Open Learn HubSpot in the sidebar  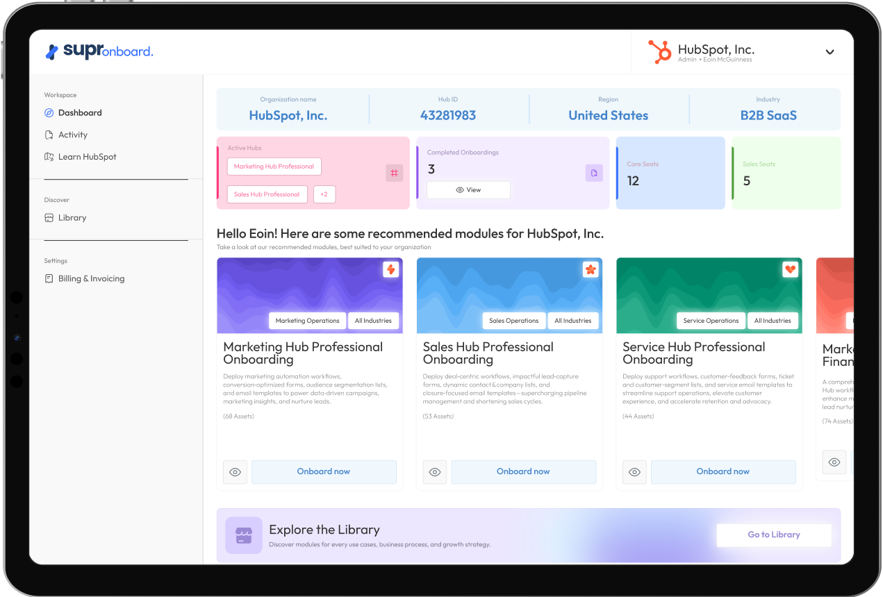[87, 157]
